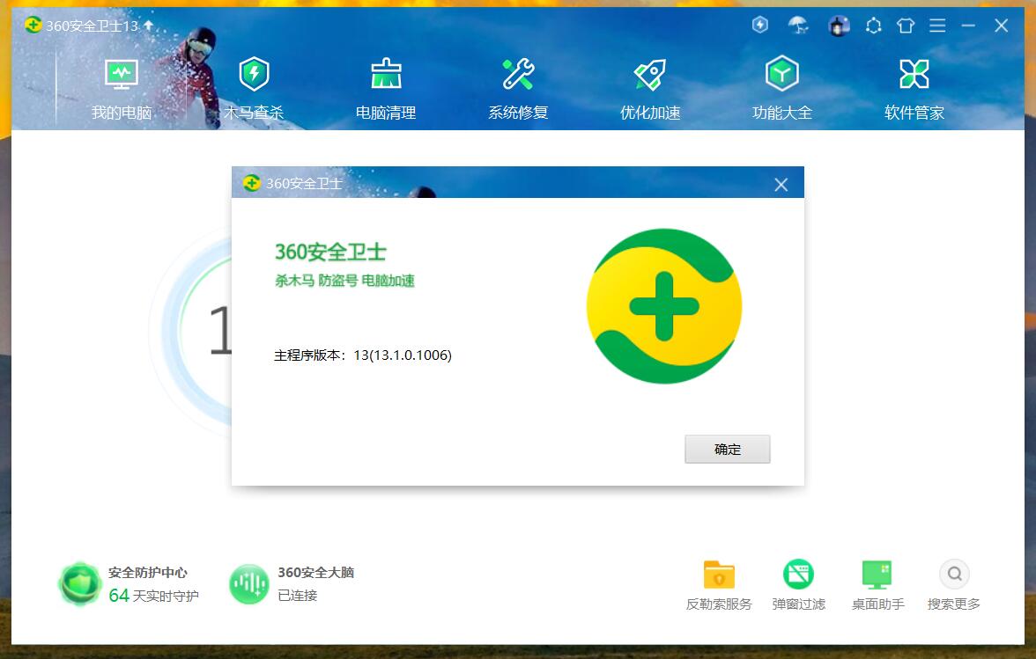Close the 360安全卫士 main window
The image size is (1036, 659).
click(1001, 26)
